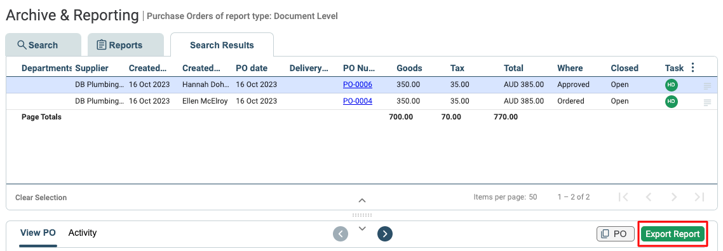The image size is (723, 251).
Task: Click the Clear Selection text
Action: pyautogui.click(x=41, y=198)
